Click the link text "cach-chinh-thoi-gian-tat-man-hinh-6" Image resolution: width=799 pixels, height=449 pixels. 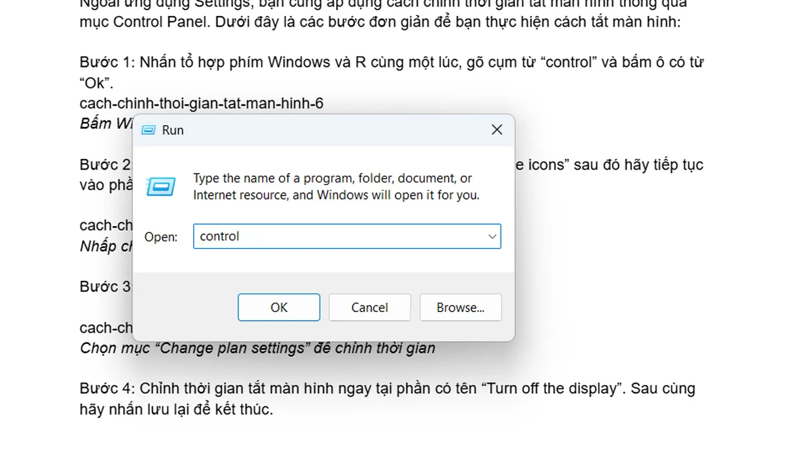coord(201,103)
